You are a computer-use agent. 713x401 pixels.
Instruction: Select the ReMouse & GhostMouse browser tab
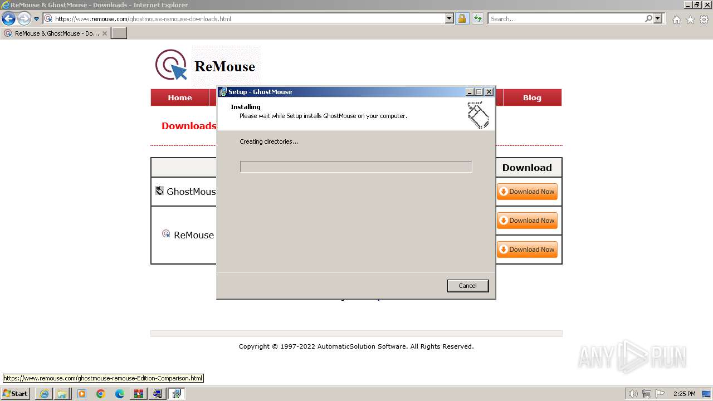point(56,33)
